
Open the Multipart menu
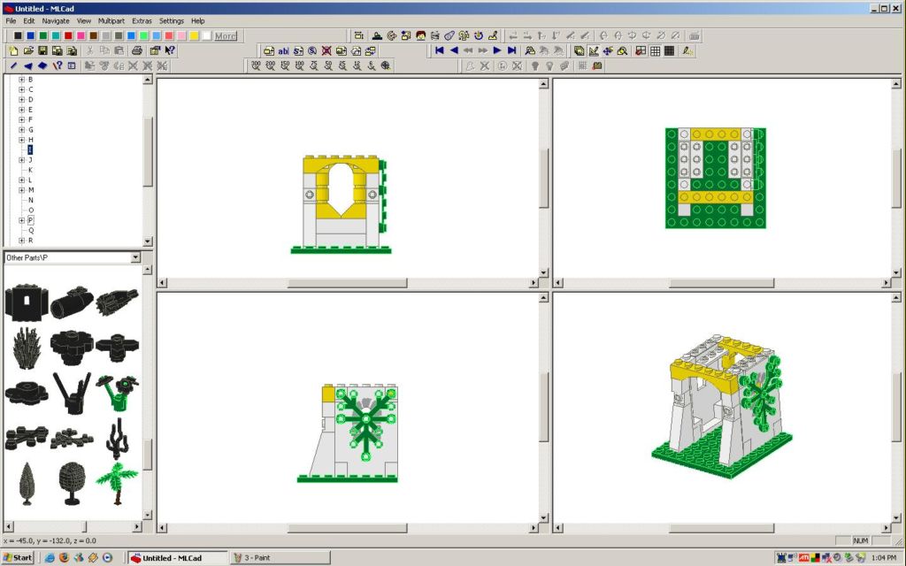click(111, 21)
